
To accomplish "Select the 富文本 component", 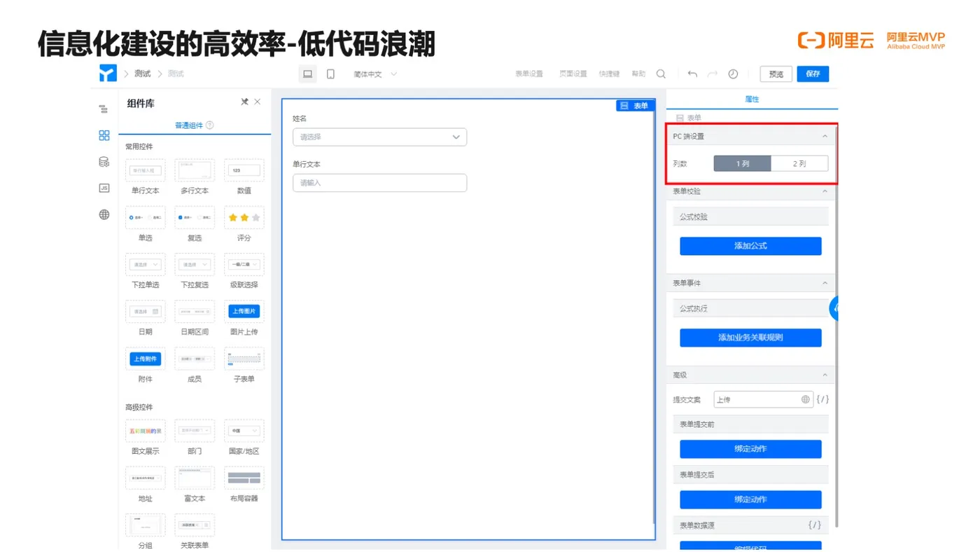I will [195, 485].
